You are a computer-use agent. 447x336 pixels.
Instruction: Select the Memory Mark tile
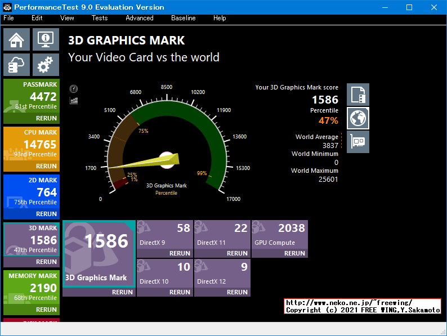pyautogui.click(x=31, y=288)
